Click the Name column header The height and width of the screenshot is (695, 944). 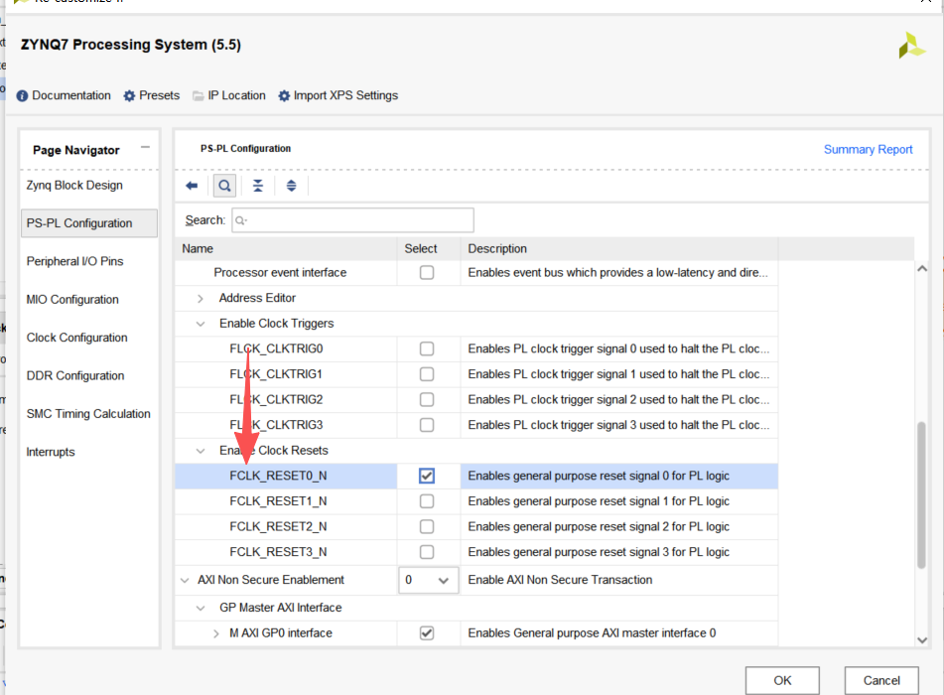click(x=286, y=249)
